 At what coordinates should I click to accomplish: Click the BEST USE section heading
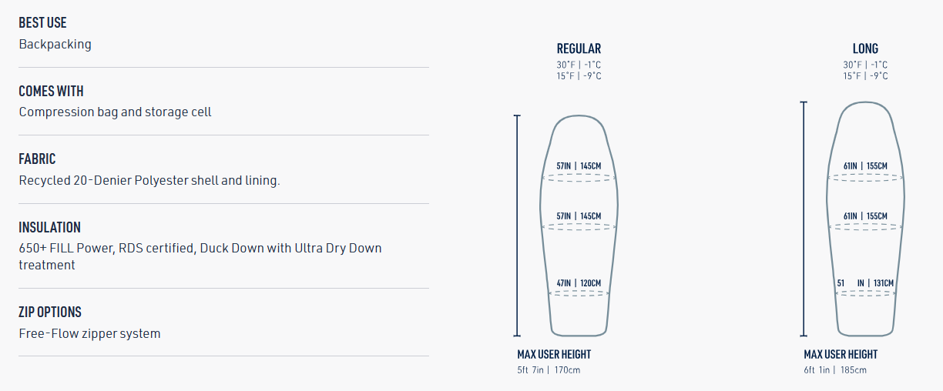[42, 23]
